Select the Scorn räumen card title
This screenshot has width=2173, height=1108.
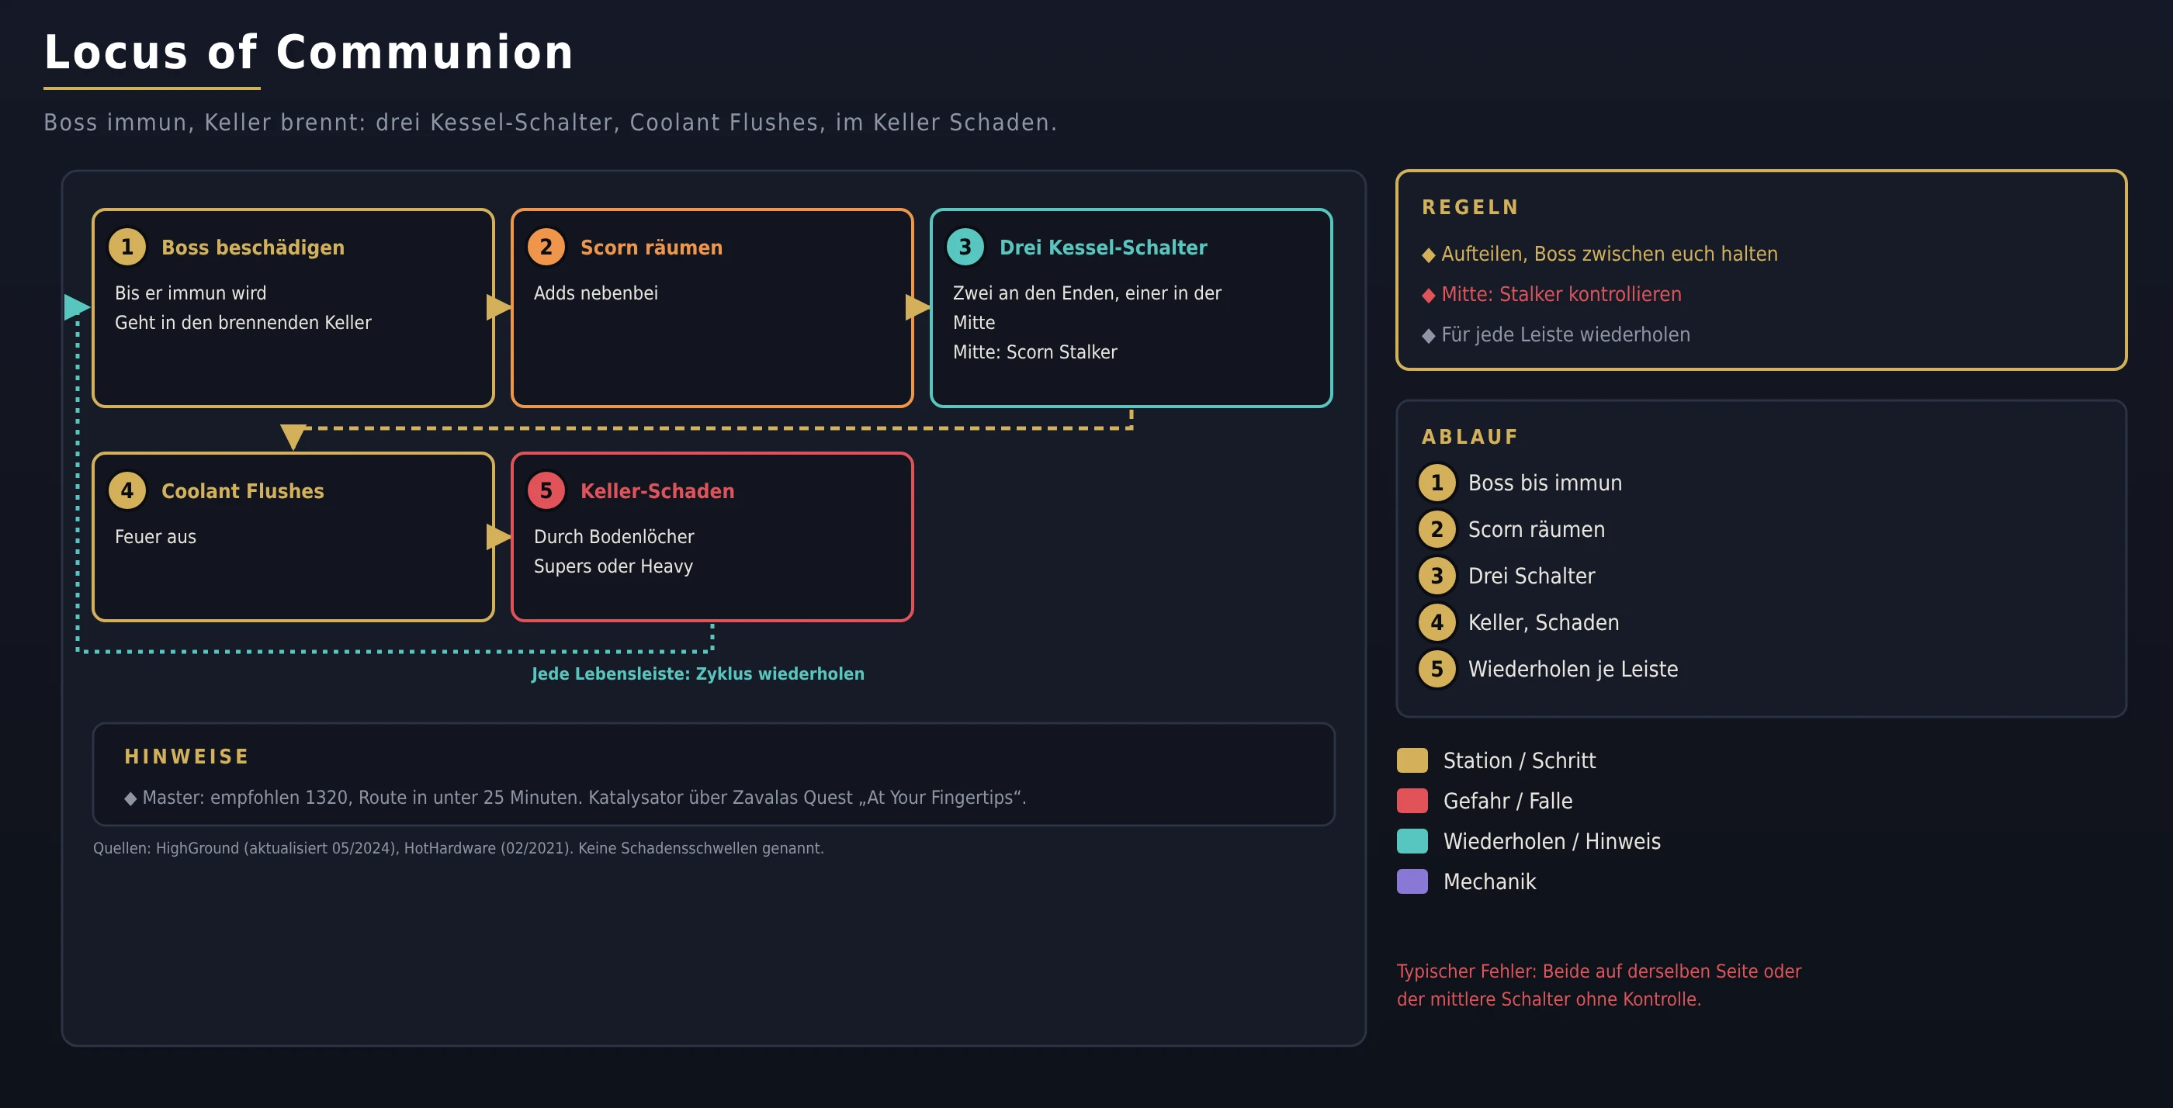pyautogui.click(x=651, y=247)
